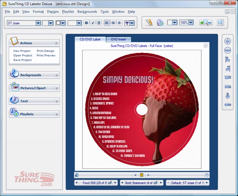
Task: Click the align top edges icon
Action: (x=228, y=78)
